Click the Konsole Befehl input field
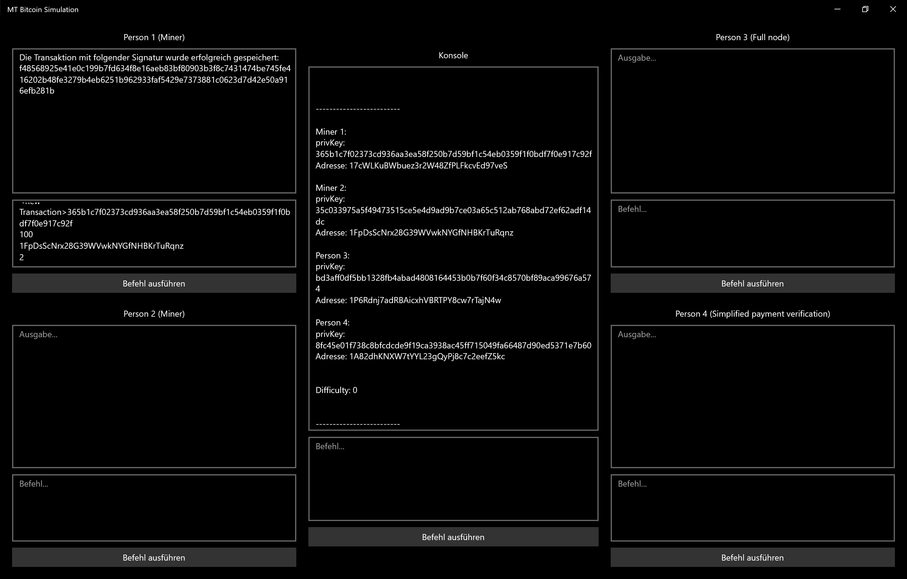The image size is (907, 579). 453,478
